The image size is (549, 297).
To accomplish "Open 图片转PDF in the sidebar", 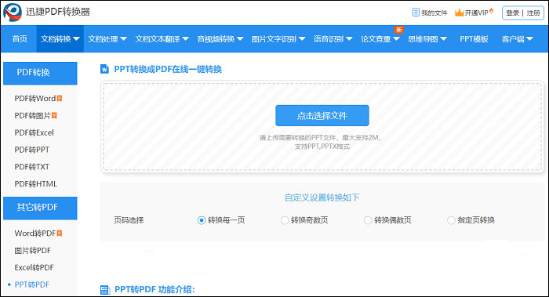I will [x=33, y=251].
